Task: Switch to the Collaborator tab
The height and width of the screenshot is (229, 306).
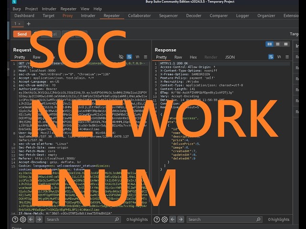Action: click(x=139, y=16)
